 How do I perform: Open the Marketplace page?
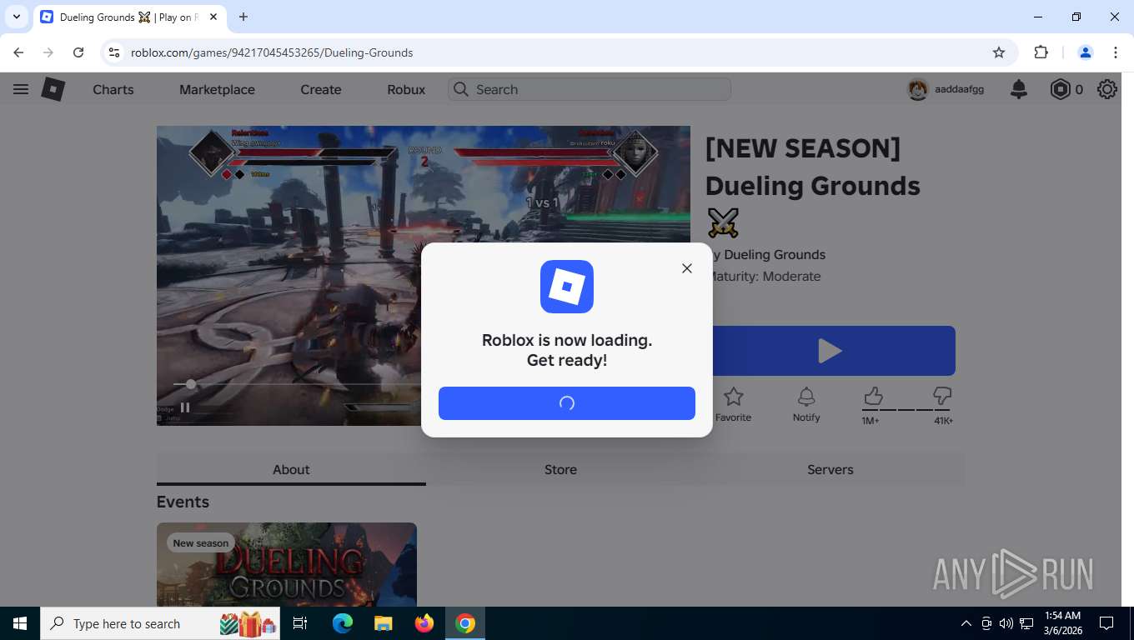coord(217,89)
